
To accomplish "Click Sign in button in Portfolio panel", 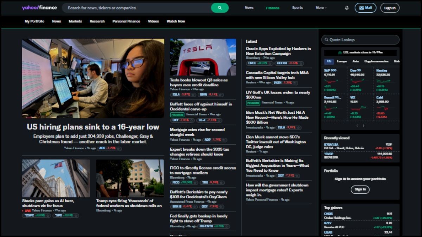I will click(360, 190).
